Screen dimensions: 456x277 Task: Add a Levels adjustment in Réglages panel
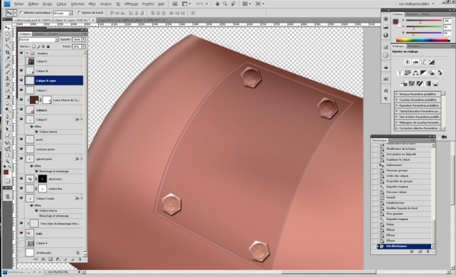click(x=416, y=62)
